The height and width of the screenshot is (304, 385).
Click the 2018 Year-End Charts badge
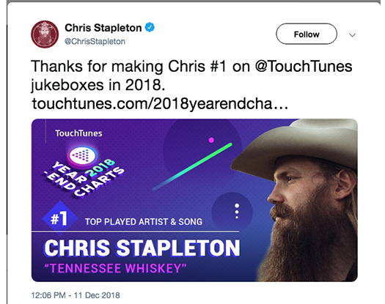[x=84, y=171]
